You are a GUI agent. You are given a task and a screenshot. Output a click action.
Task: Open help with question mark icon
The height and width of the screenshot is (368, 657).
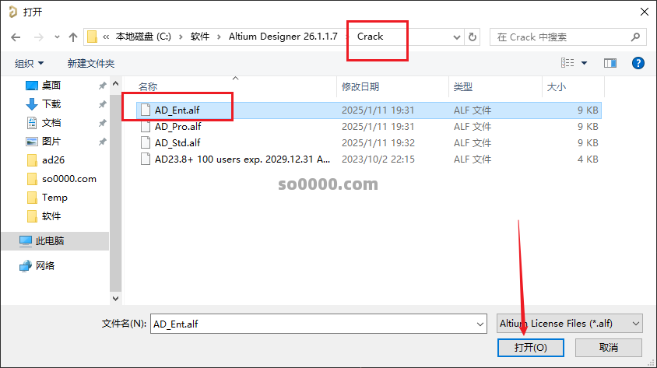tap(638, 63)
